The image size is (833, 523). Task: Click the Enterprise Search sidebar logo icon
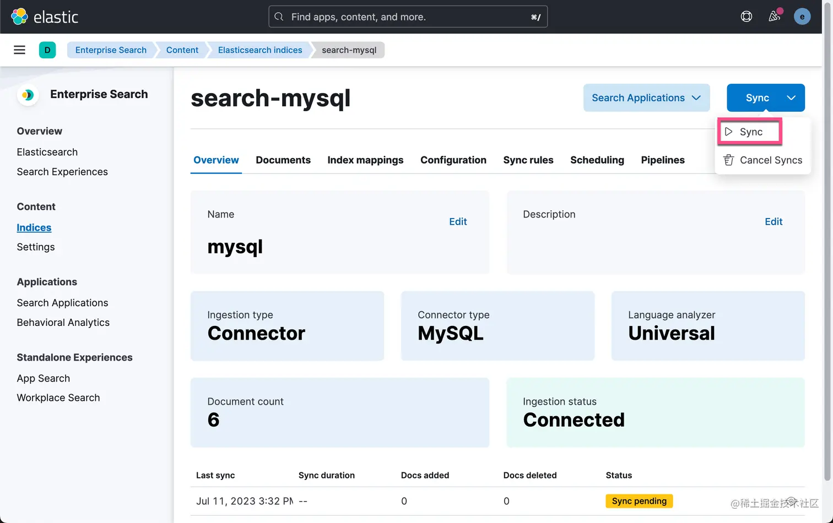28,95
